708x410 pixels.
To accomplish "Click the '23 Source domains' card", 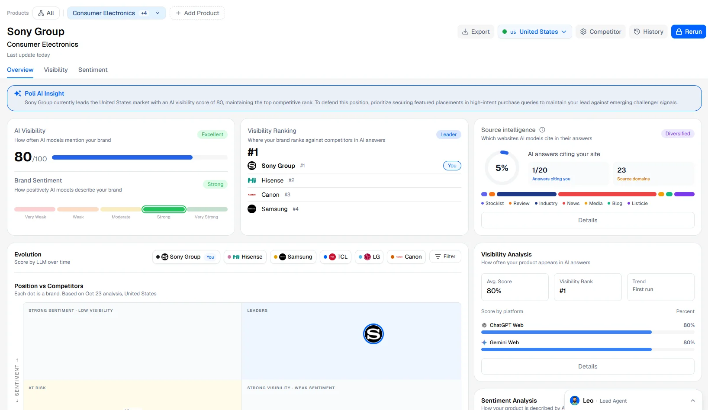I will tap(653, 173).
